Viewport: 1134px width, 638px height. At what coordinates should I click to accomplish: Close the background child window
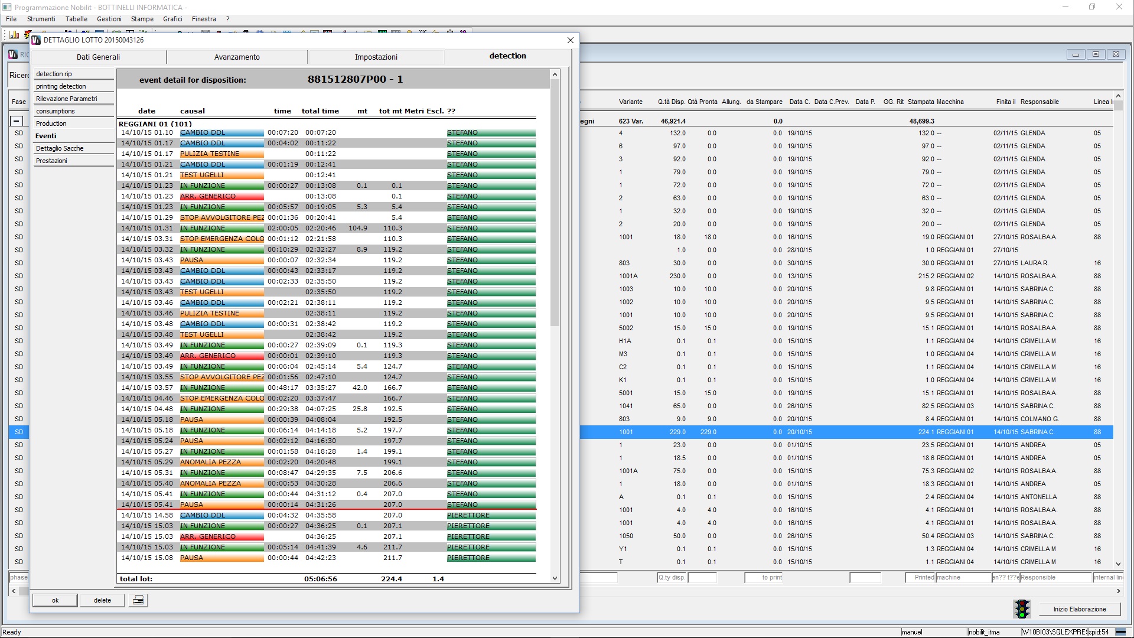tap(1116, 54)
